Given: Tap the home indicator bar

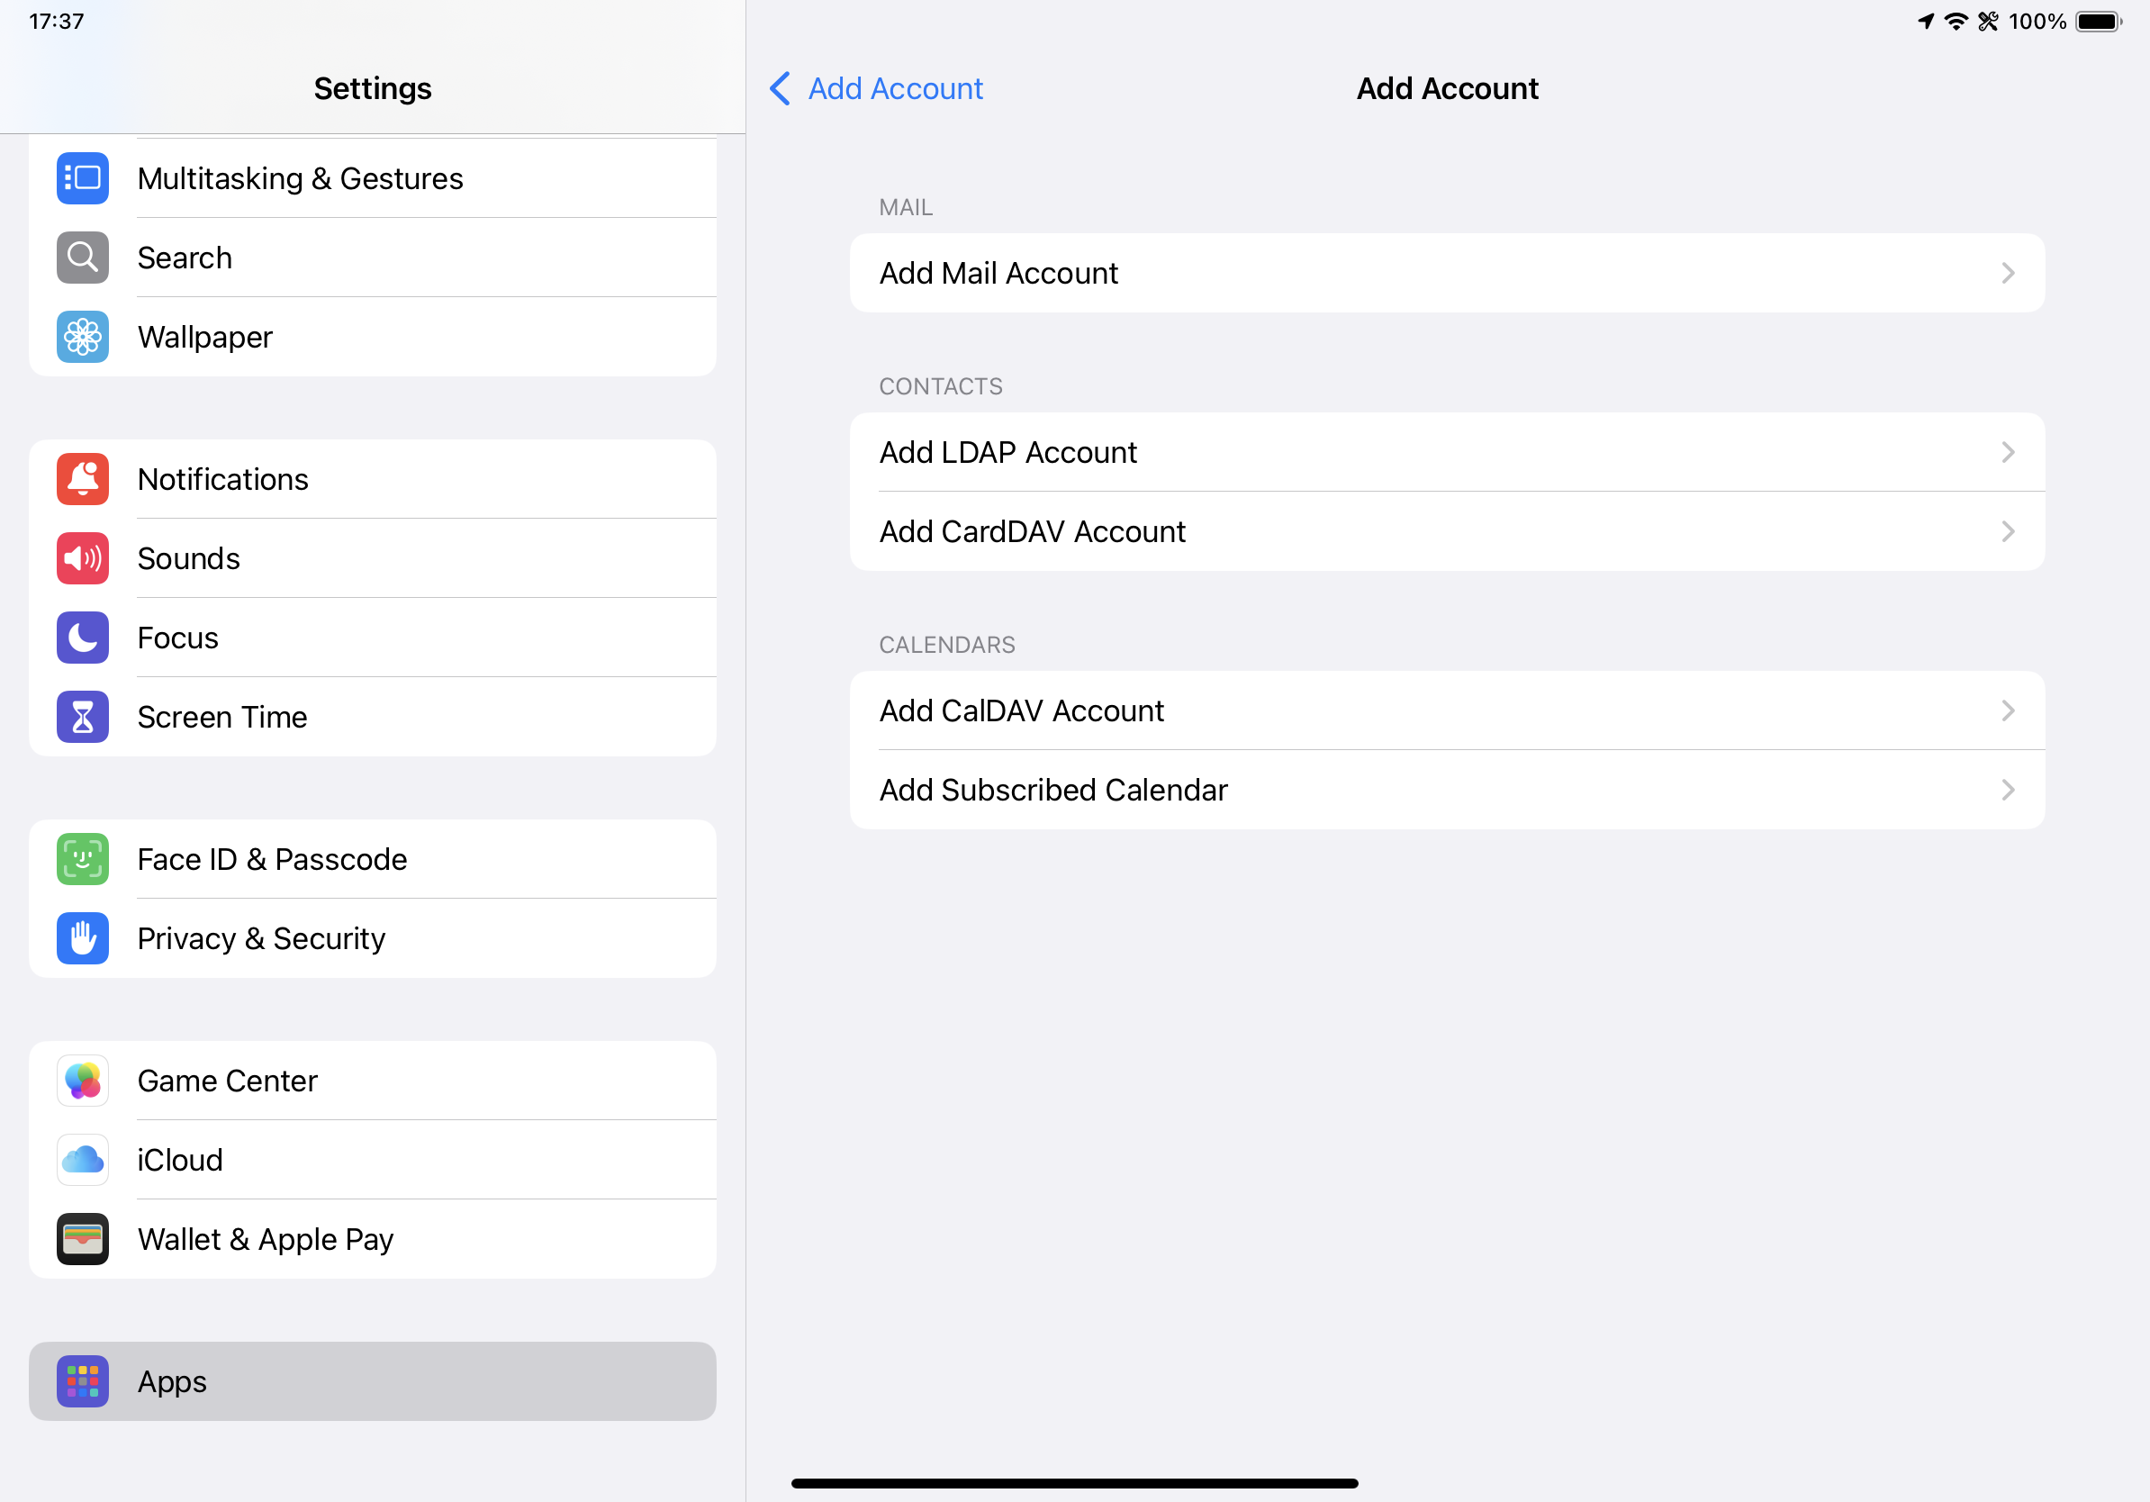Looking at the screenshot, I should (1074, 1483).
